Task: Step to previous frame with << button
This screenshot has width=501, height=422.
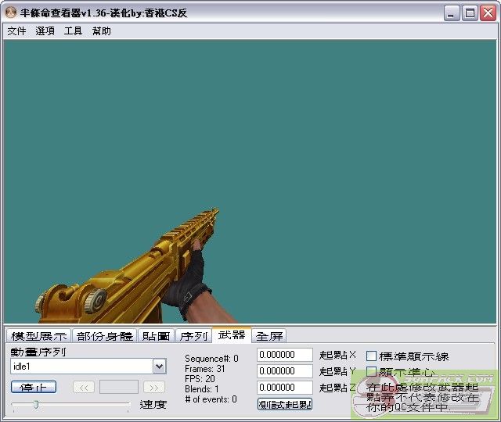Action: click(84, 388)
